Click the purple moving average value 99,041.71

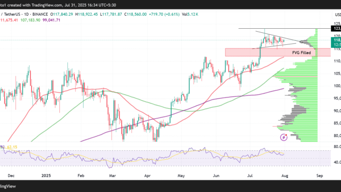51,20
